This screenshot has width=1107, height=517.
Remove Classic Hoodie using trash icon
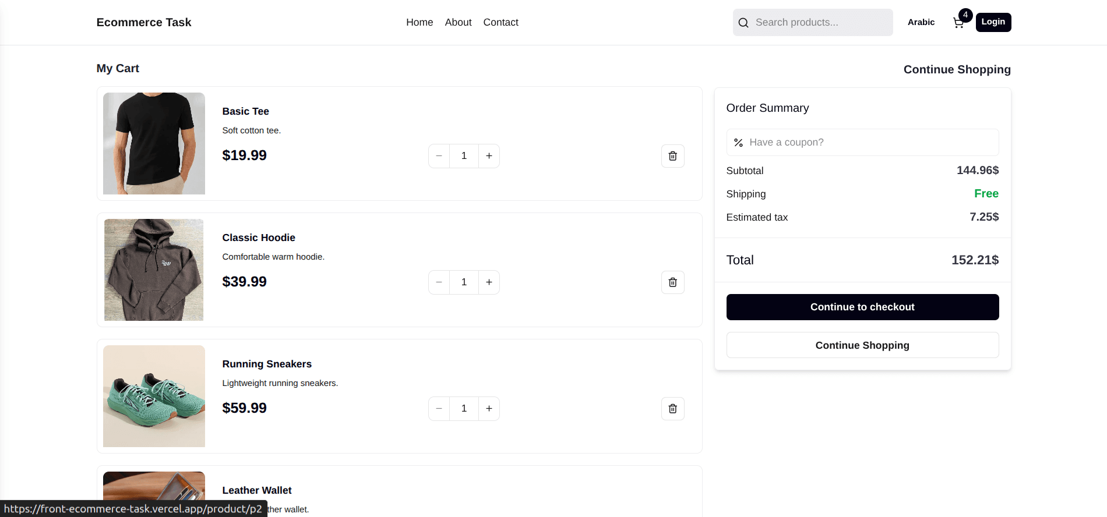(672, 282)
